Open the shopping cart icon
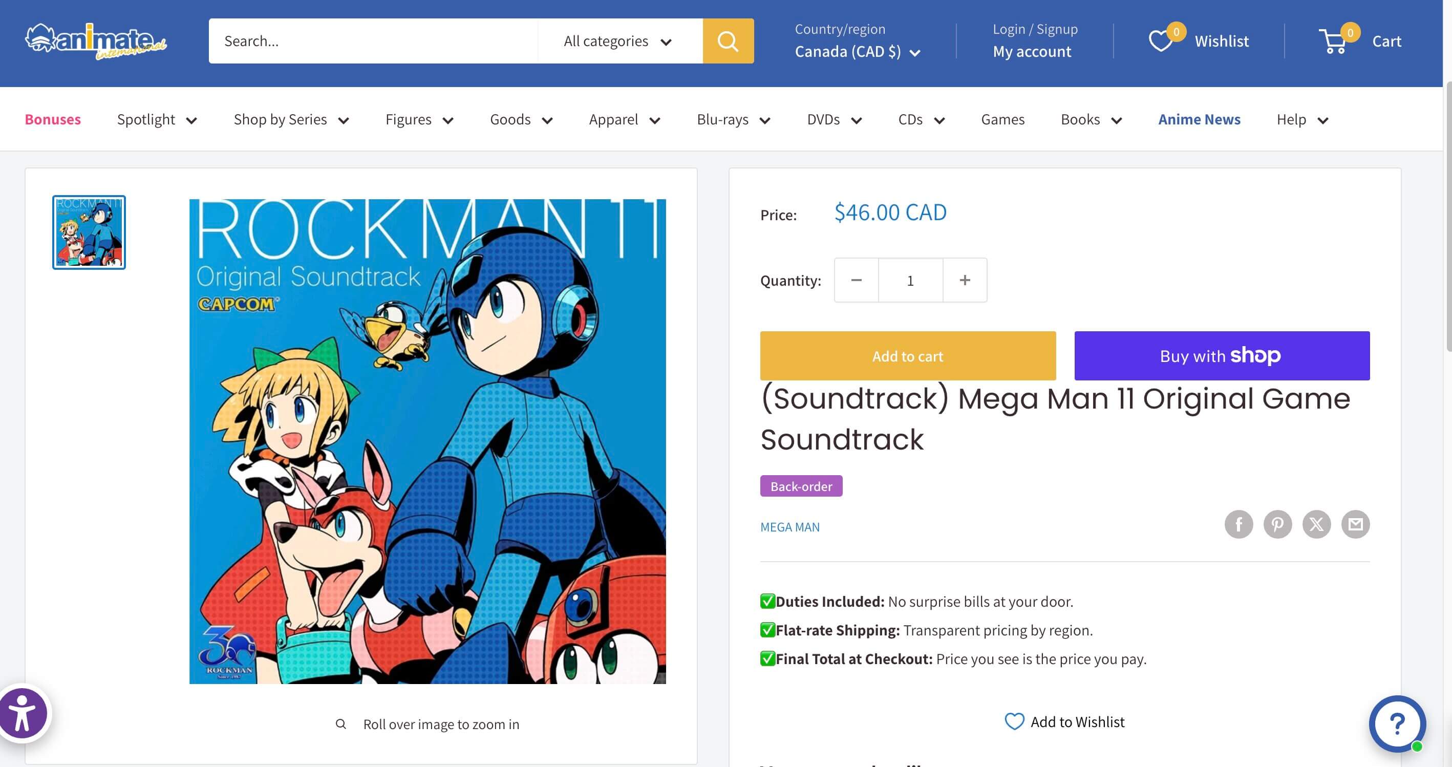Screen dimensions: 1452x767 point(1334,40)
